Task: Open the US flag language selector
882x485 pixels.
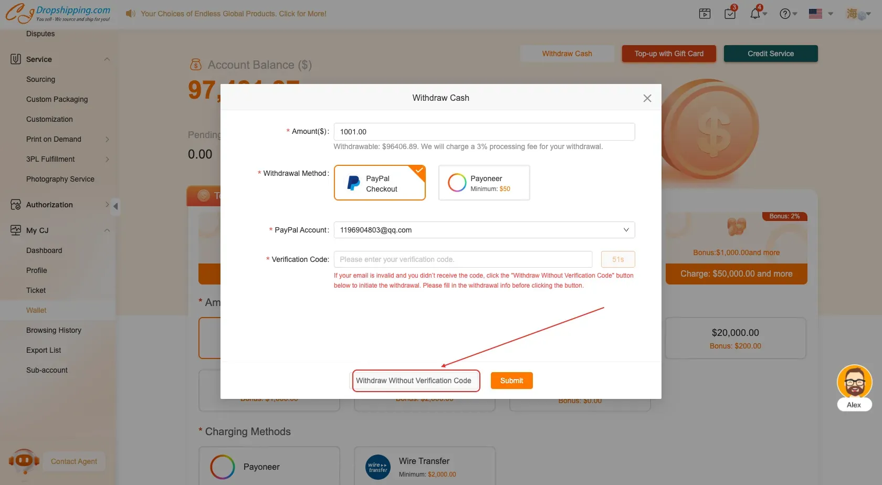Action: point(820,14)
